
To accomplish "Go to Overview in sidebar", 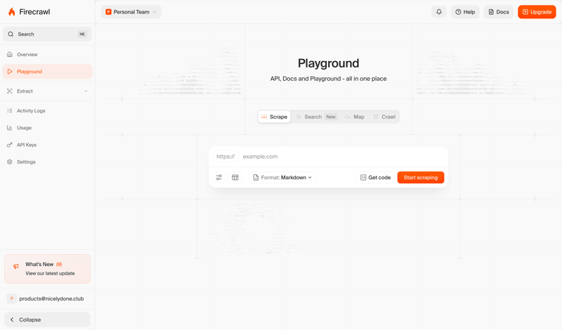I will pyautogui.click(x=47, y=55).
